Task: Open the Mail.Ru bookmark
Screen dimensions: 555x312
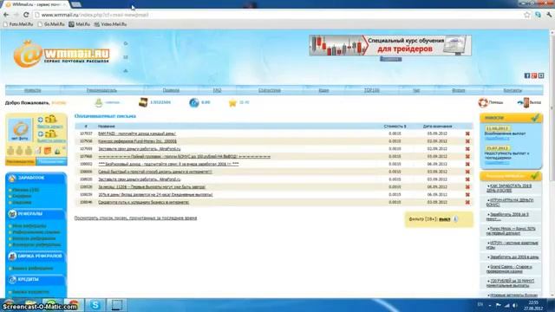Action: [x=80, y=24]
